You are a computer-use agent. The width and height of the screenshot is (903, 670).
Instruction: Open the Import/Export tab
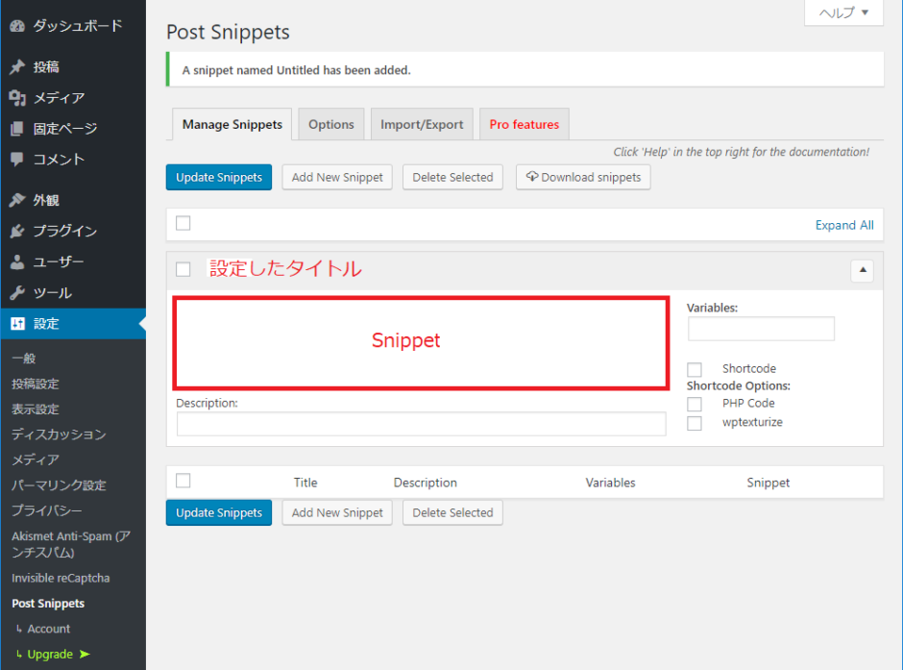pos(422,125)
